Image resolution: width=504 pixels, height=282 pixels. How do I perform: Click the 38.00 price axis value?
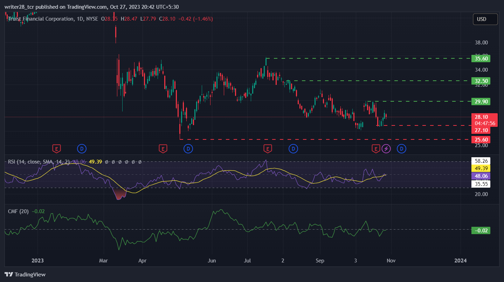point(481,43)
